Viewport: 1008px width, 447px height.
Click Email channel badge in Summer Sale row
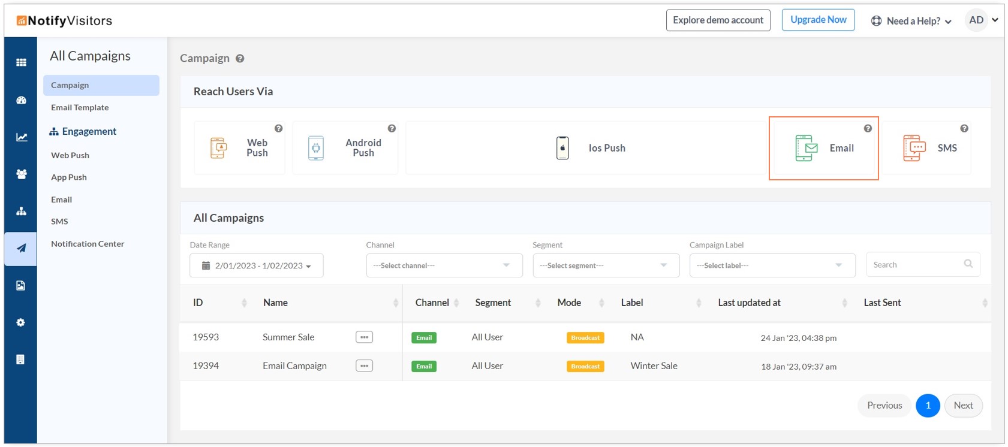click(424, 338)
